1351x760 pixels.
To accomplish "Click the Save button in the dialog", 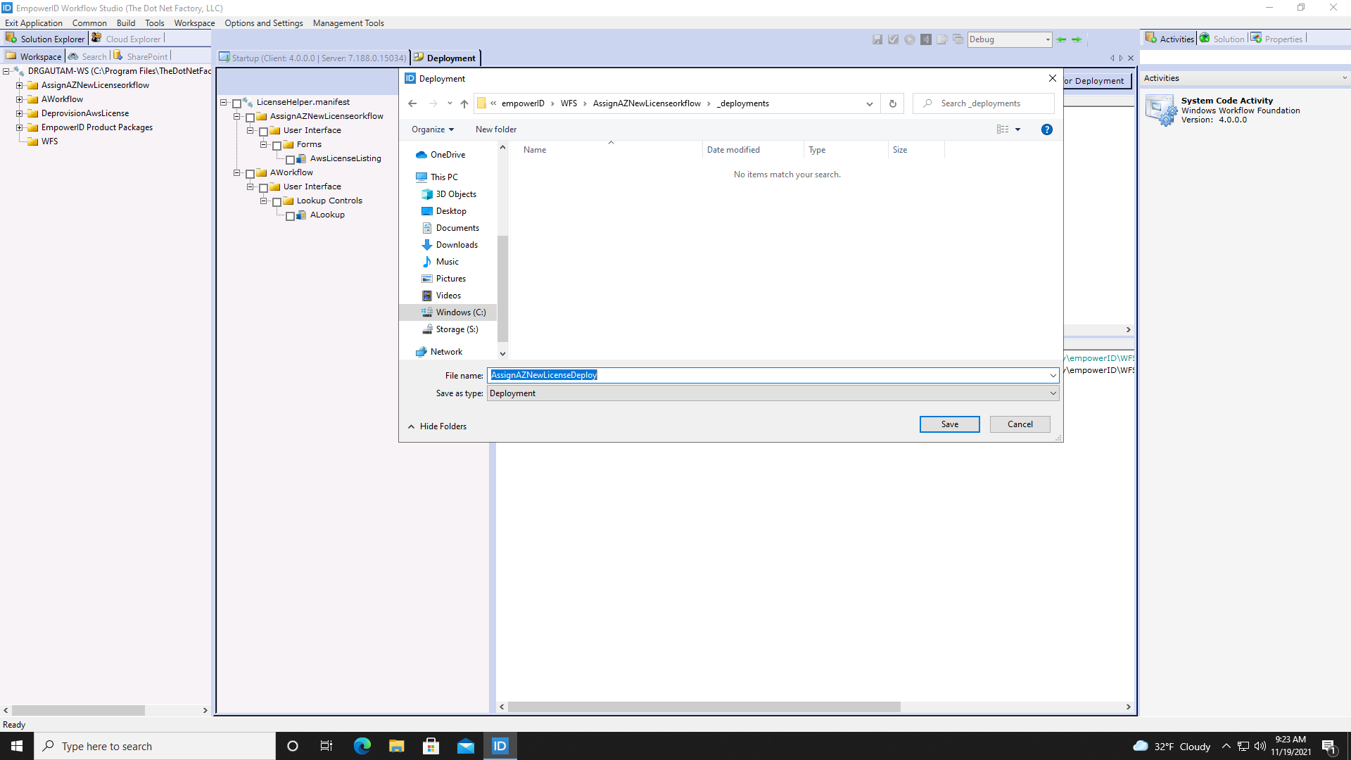I will (949, 424).
